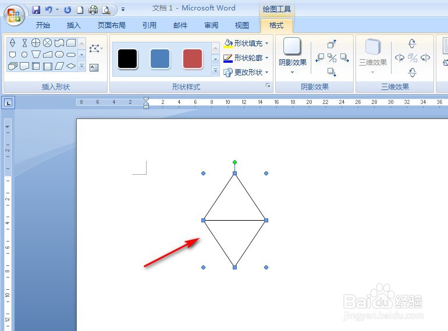Save the document with floppy icon

point(36,10)
